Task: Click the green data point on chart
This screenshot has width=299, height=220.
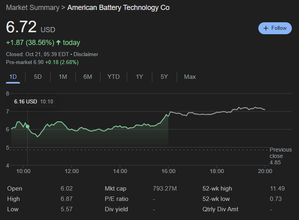Action: pos(28,127)
